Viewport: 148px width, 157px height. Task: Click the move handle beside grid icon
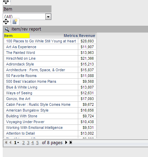6,21
